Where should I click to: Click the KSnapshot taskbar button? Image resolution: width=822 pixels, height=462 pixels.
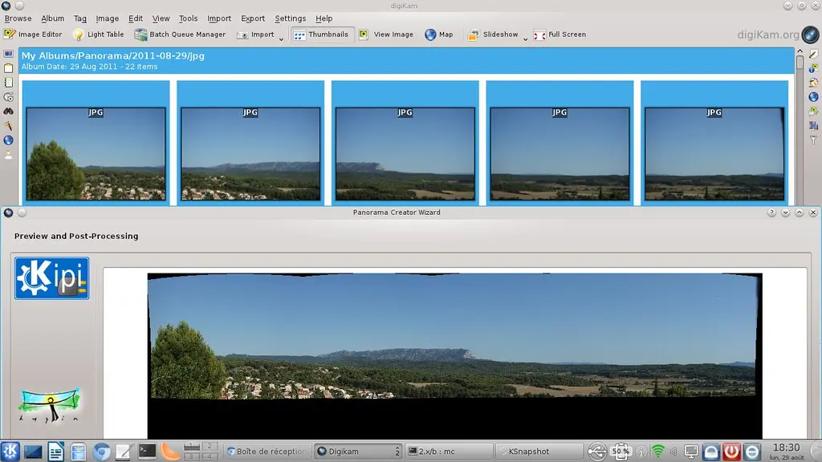(537, 452)
